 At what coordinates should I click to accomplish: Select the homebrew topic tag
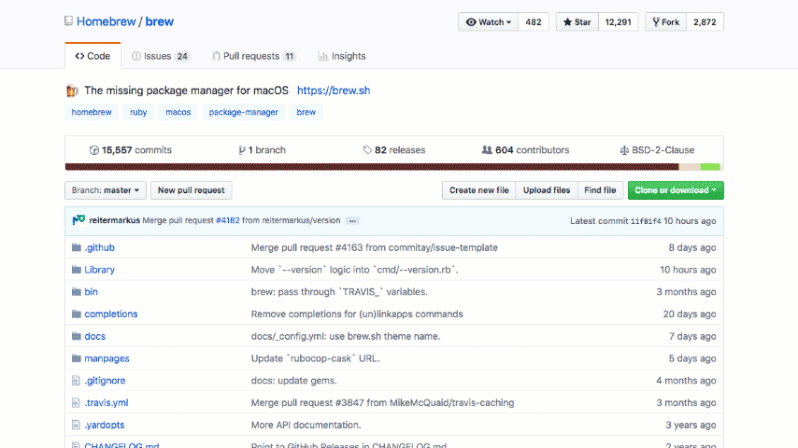[92, 112]
